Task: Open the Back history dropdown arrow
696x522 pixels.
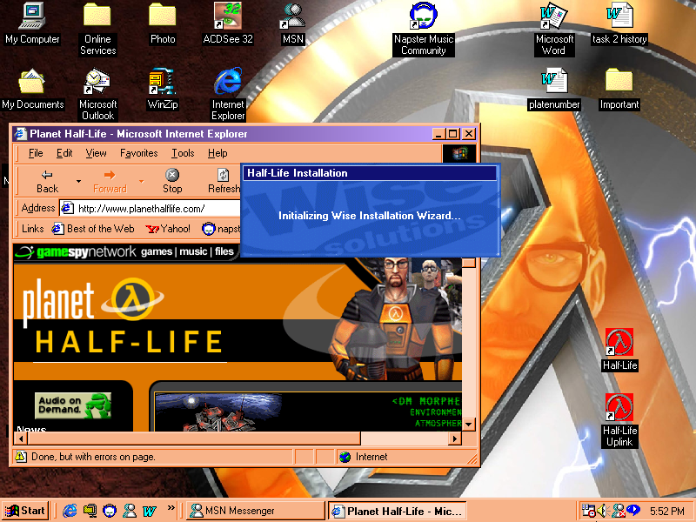Action: (78, 182)
